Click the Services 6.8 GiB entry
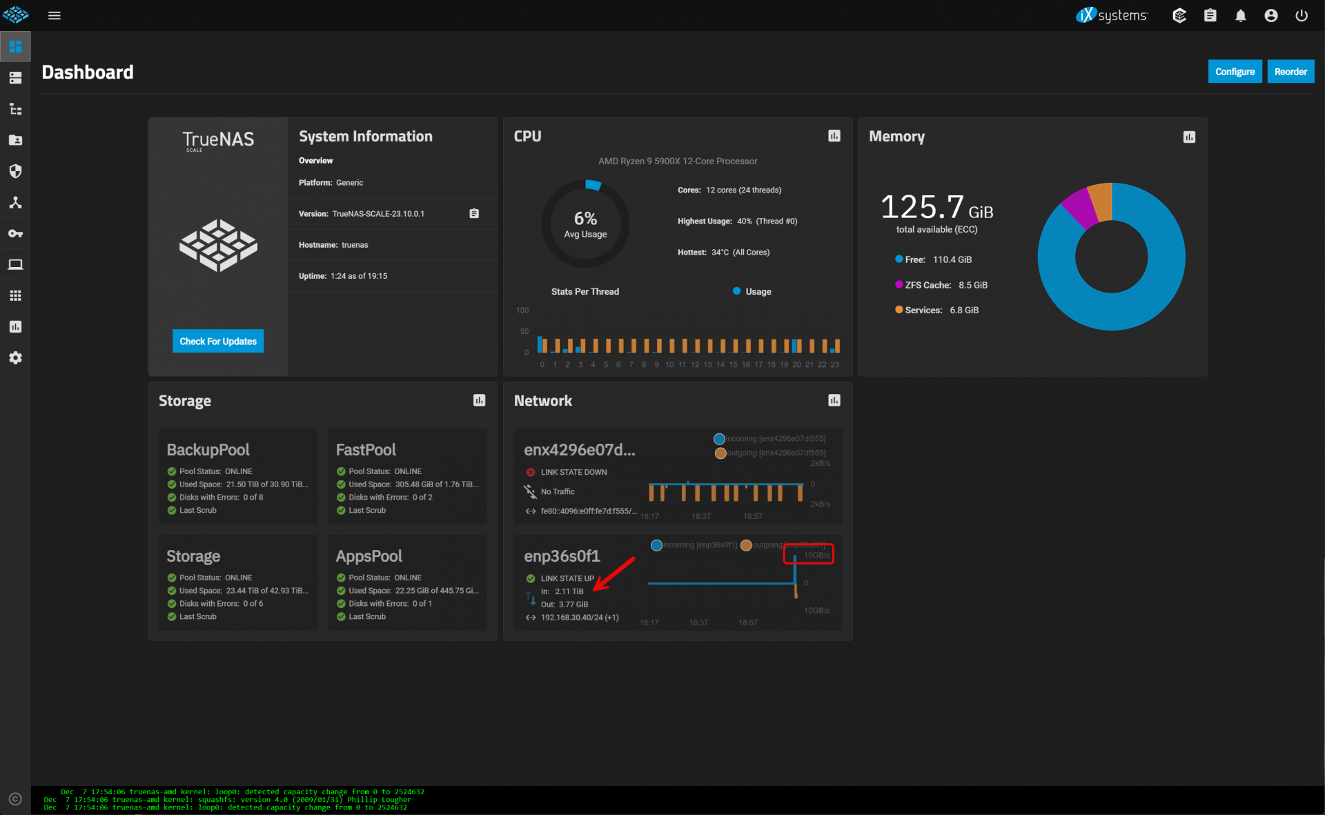The width and height of the screenshot is (1325, 815). [x=936, y=310]
